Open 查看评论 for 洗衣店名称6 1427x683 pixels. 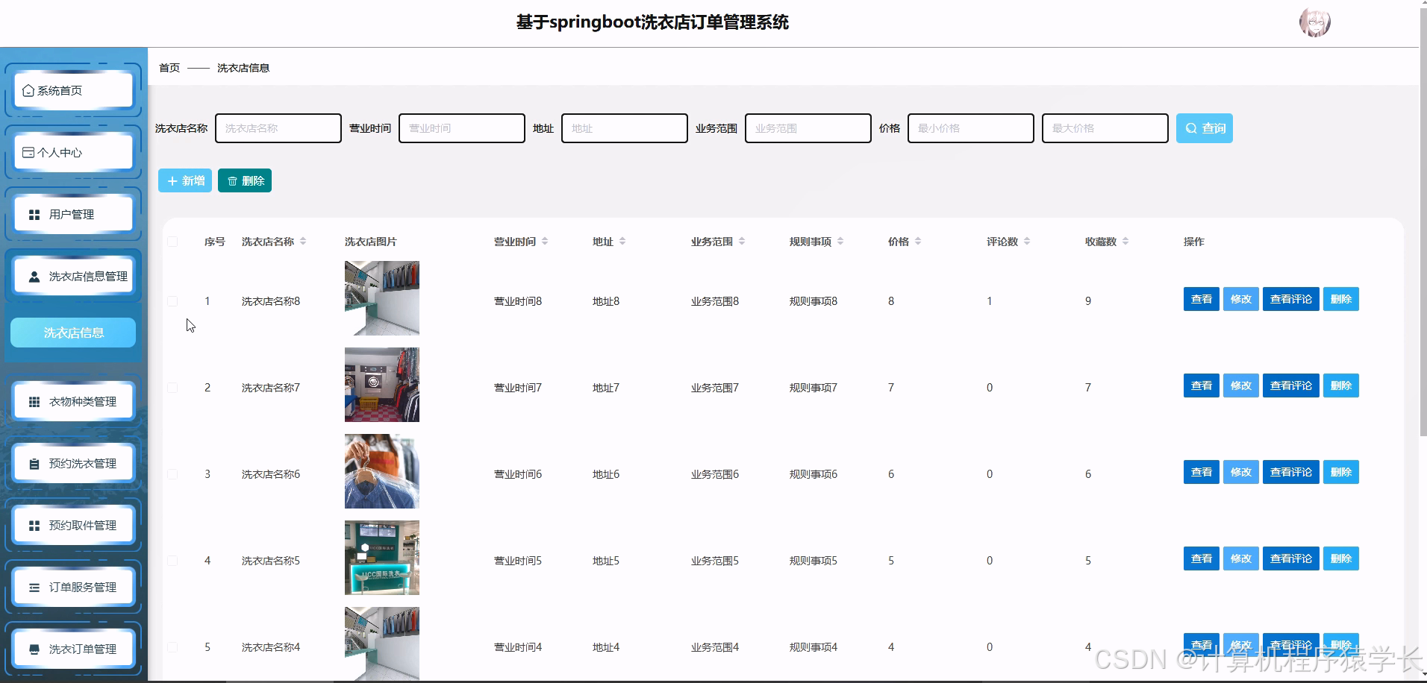[x=1290, y=472]
